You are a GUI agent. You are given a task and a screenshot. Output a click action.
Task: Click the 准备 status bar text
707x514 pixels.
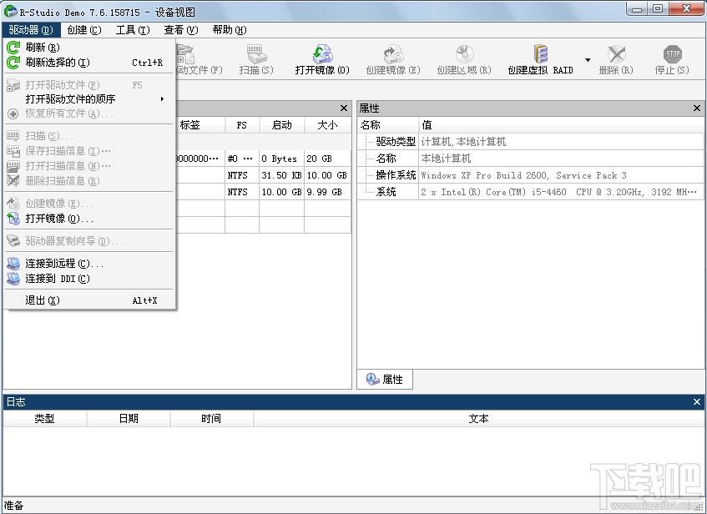point(13,506)
